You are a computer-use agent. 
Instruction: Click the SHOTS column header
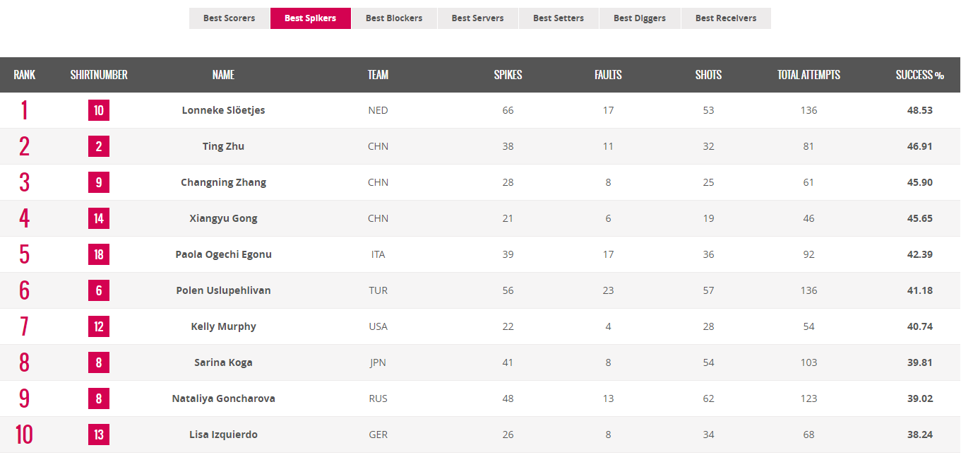click(x=708, y=75)
